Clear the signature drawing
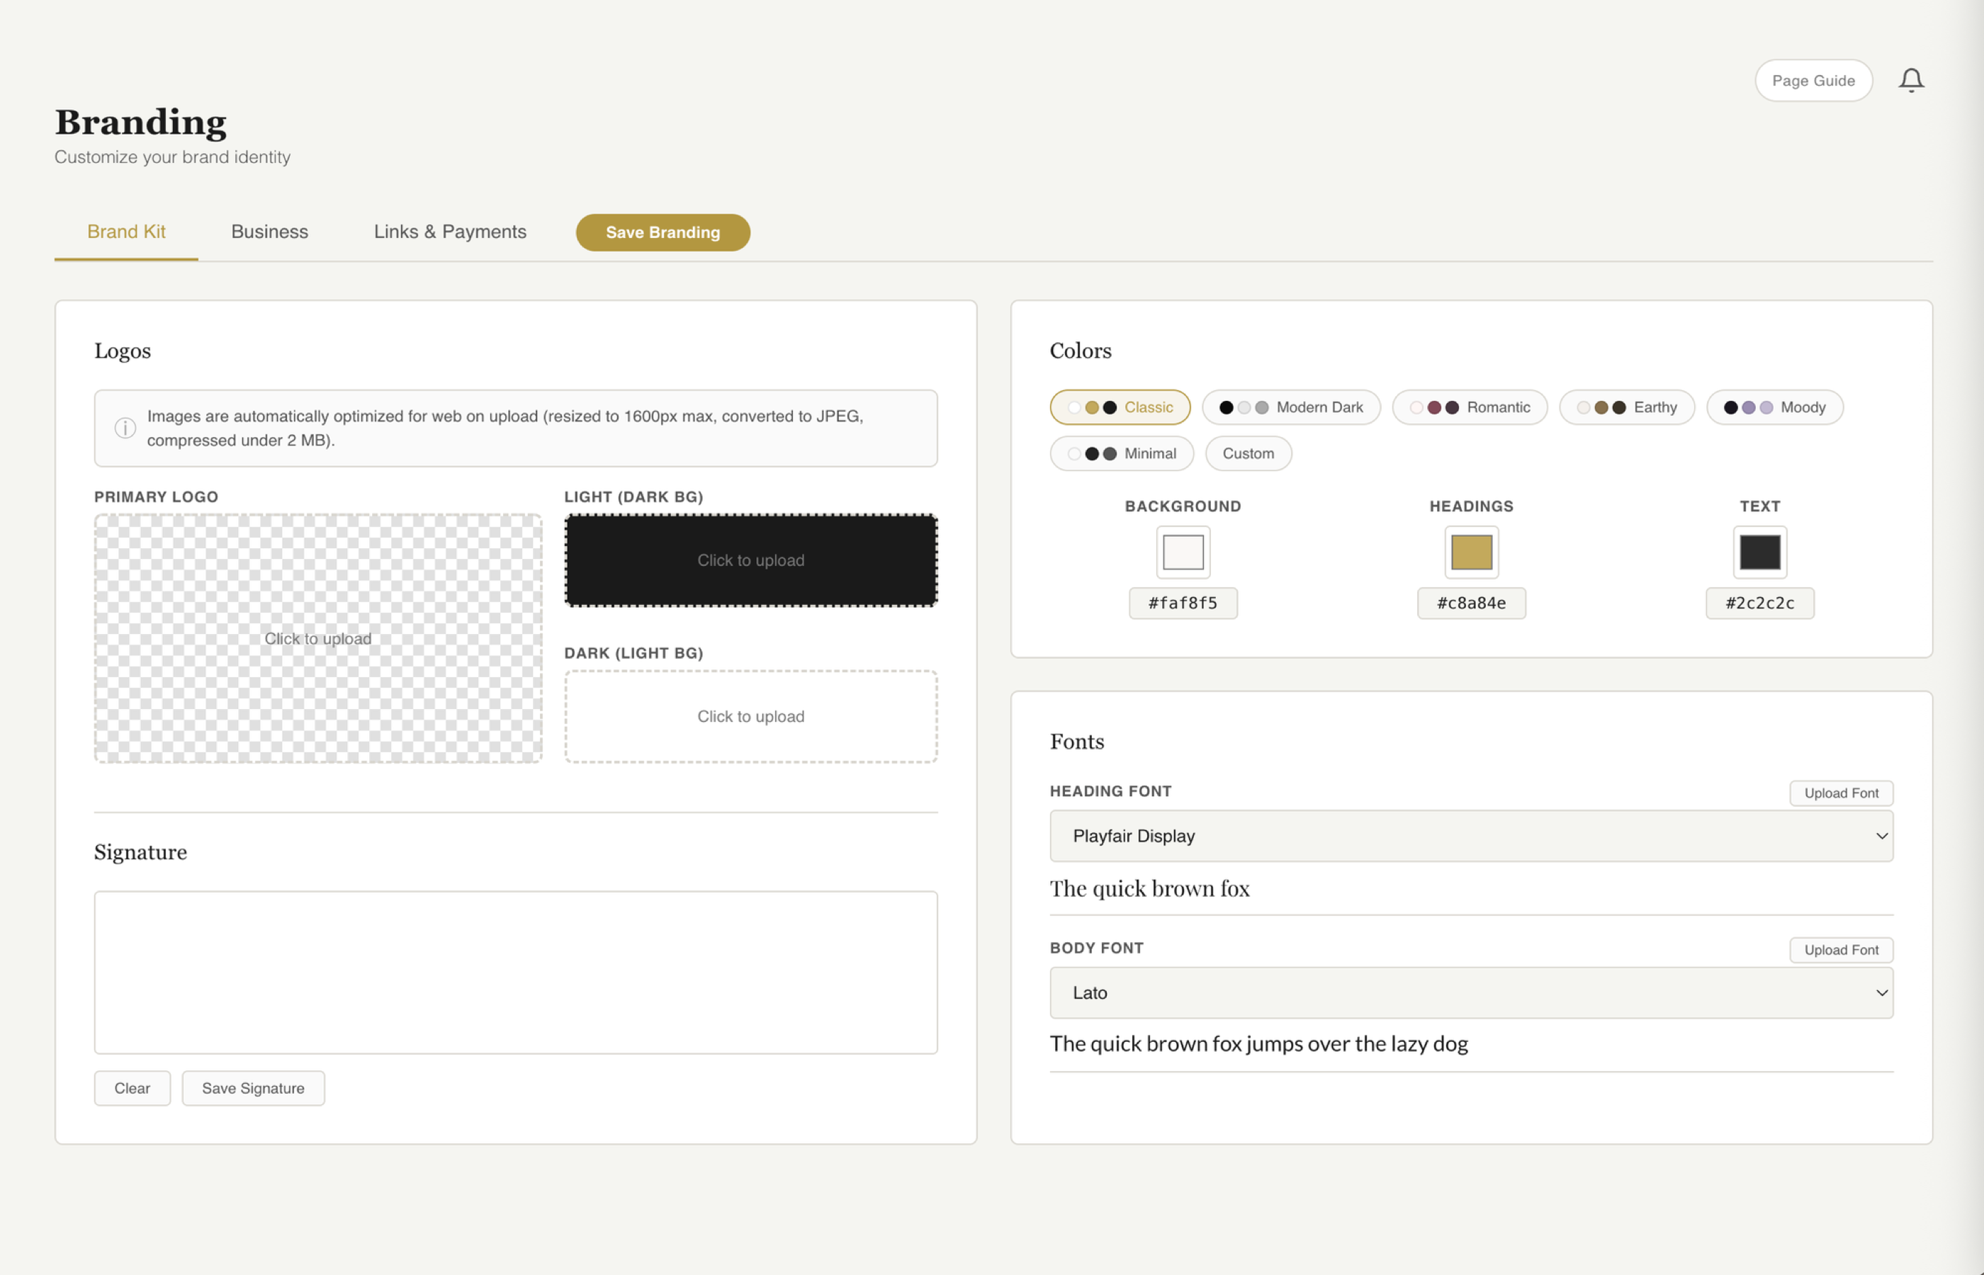Screen dimensions: 1984x1275 coord(132,1088)
